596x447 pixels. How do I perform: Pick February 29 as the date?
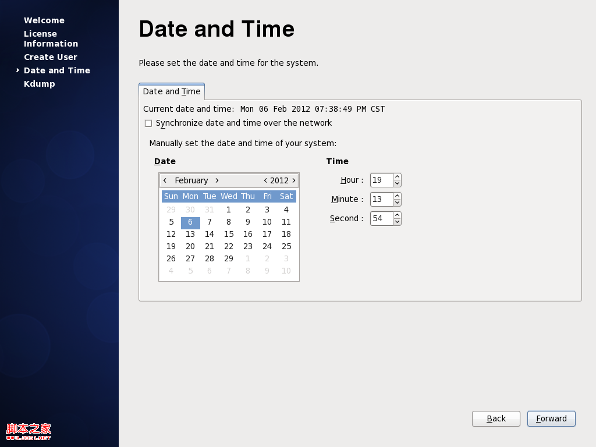[229, 258]
